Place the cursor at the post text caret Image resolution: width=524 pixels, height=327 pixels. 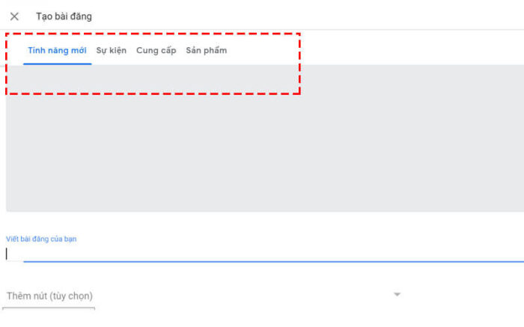coord(6,254)
